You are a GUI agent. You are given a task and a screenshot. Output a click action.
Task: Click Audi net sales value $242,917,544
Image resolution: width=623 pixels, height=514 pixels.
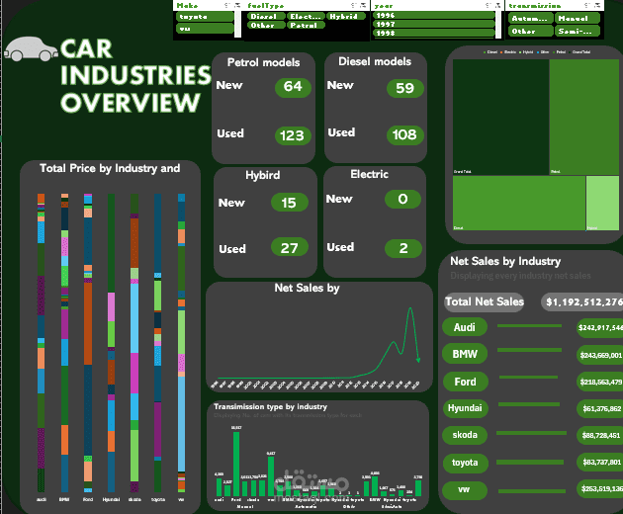tap(600, 328)
